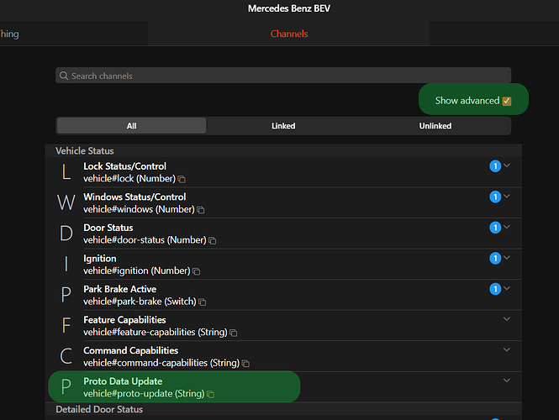Viewport: 559px width, 420px height.
Task: Click the W avatar for Windows Status/Control
Action: [66, 202]
